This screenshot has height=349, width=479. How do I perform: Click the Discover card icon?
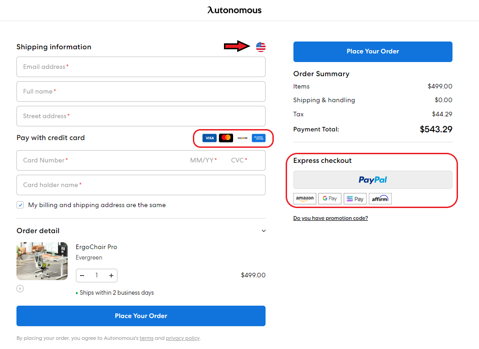tap(243, 138)
